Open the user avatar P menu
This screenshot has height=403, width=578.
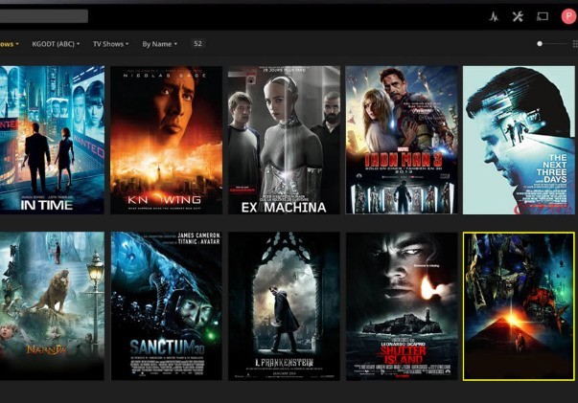pos(568,16)
